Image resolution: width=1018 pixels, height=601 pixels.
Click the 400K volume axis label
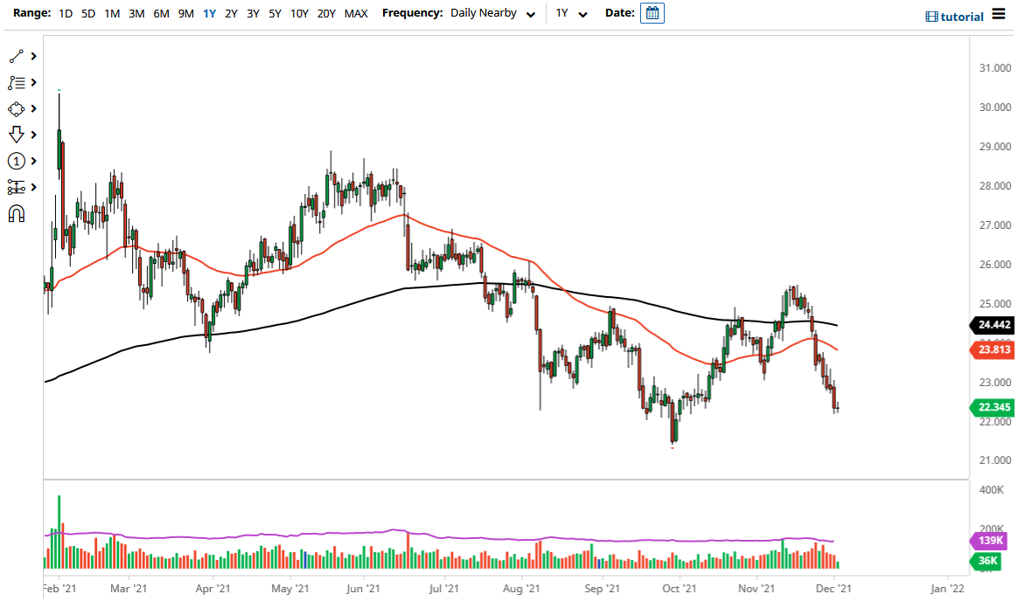[x=992, y=489]
